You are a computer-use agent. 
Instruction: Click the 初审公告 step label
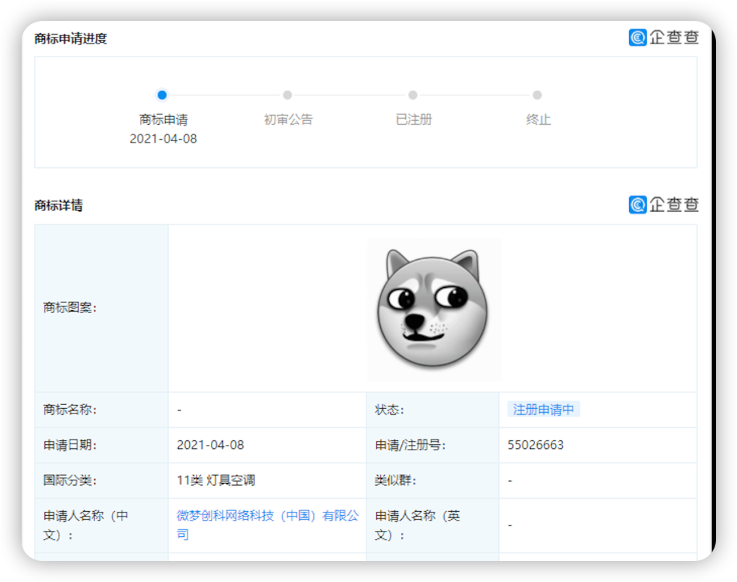point(288,119)
